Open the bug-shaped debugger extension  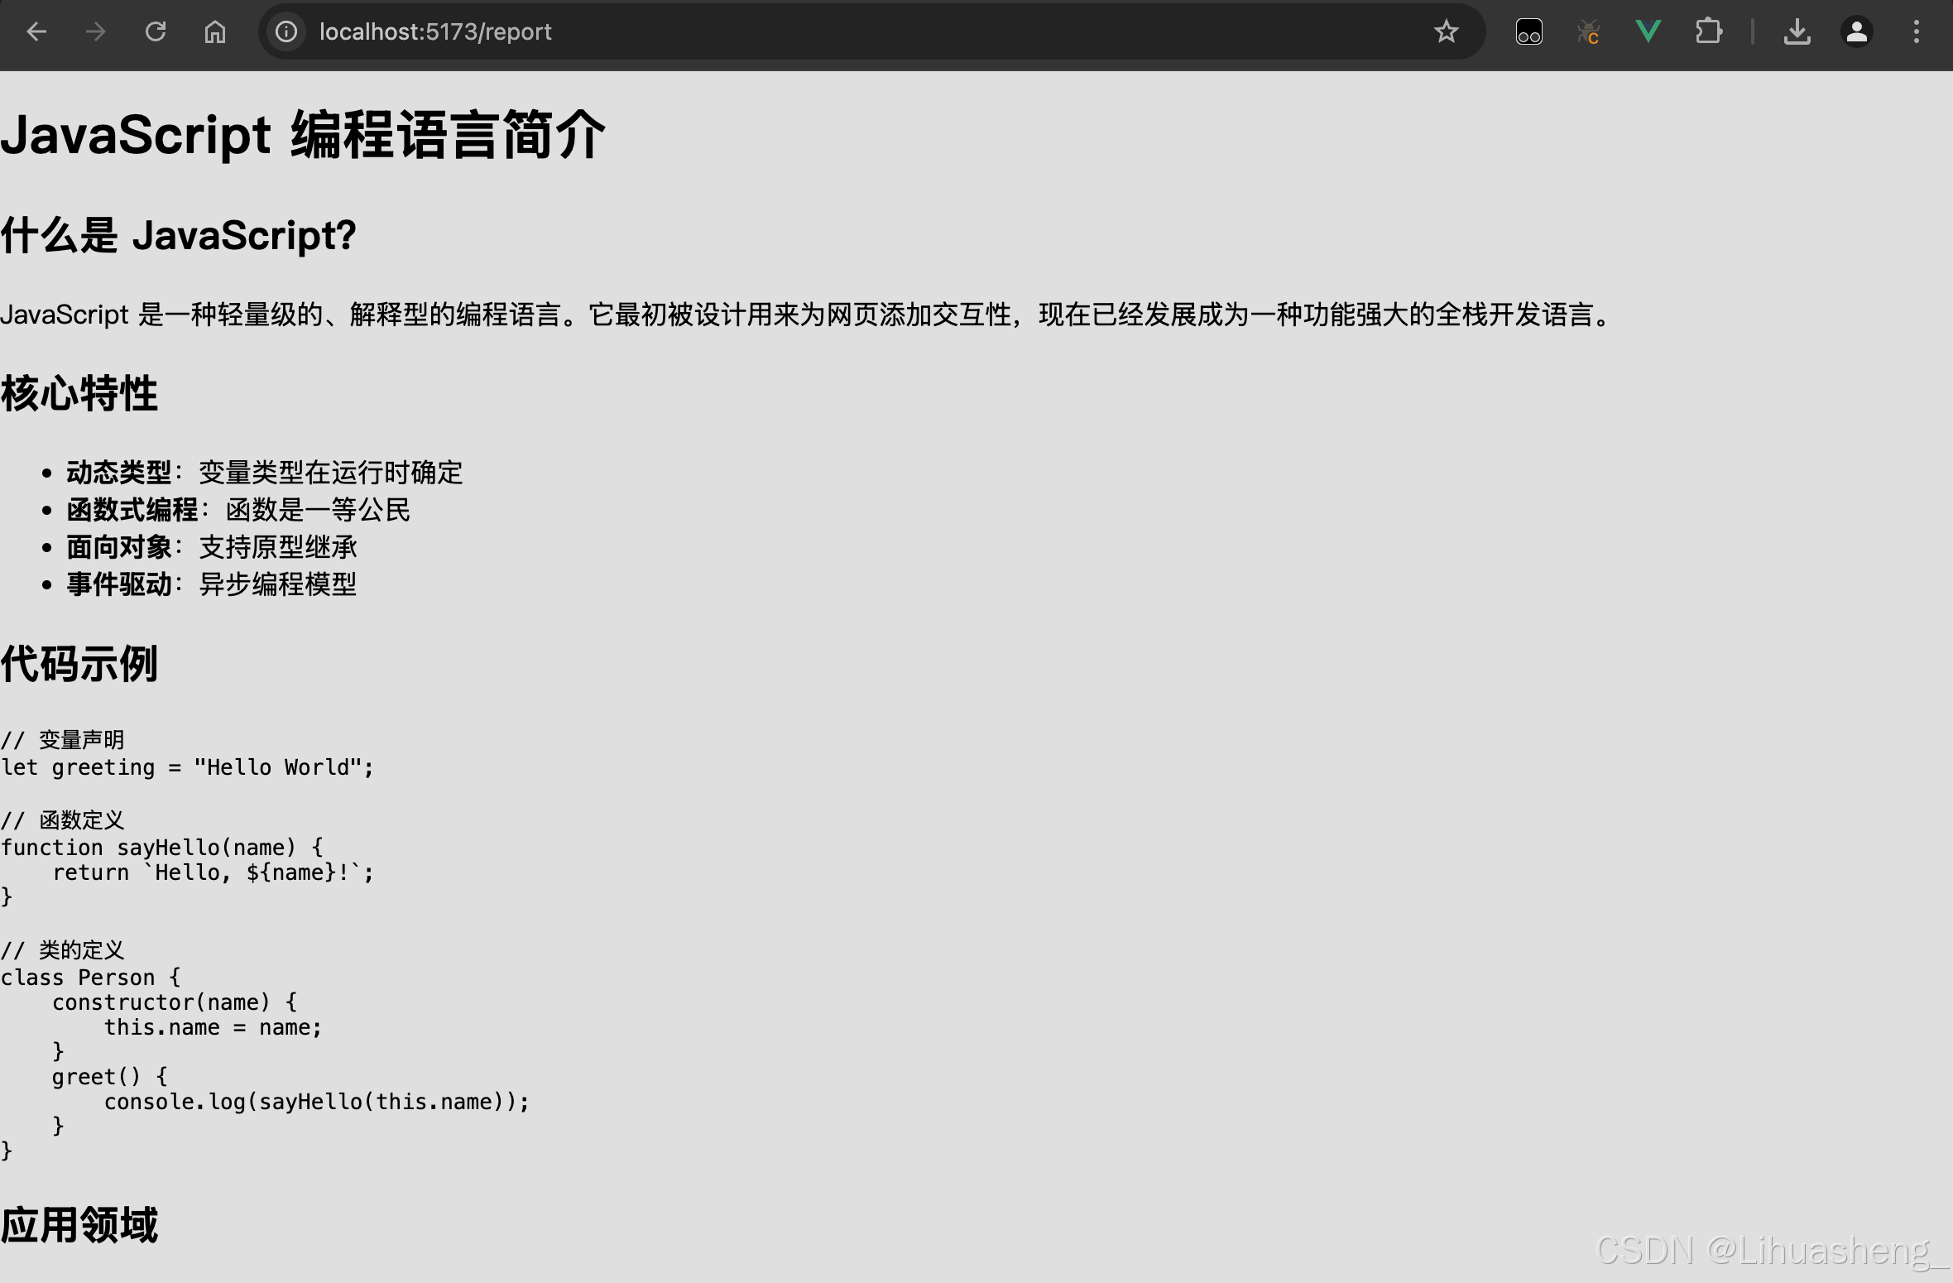point(1588,31)
